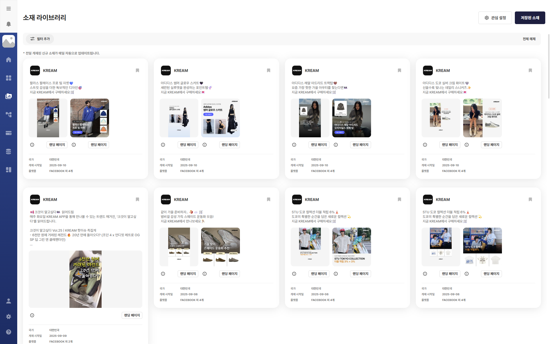Screen dimensions: 551x344
Task: Select the image library icon in the sidebar
Action: tap(9, 41)
